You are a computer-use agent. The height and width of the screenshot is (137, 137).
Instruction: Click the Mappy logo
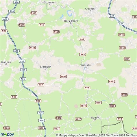click(7, 134)
